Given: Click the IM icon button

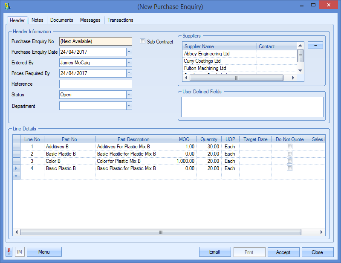Looking at the screenshot, I should tap(20, 252).
